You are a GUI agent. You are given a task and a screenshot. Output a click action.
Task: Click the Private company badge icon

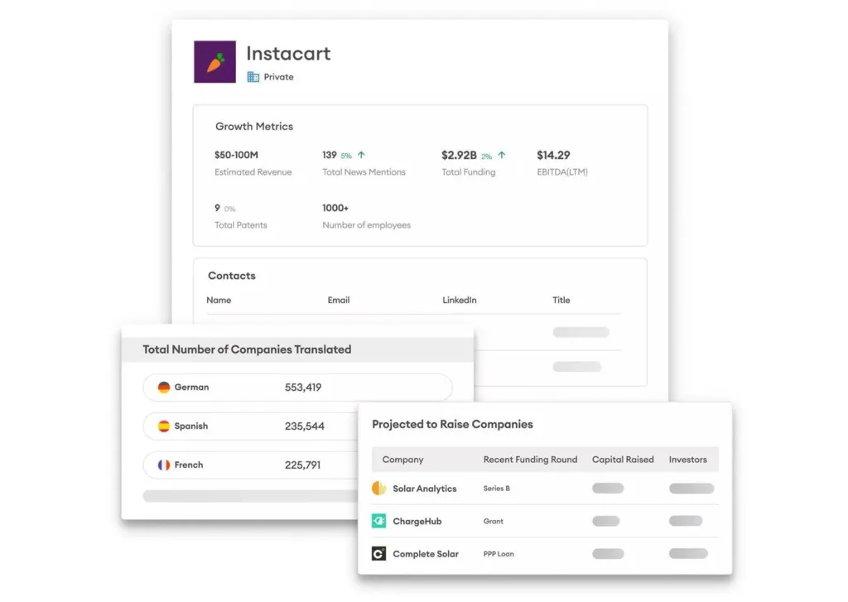pos(253,77)
